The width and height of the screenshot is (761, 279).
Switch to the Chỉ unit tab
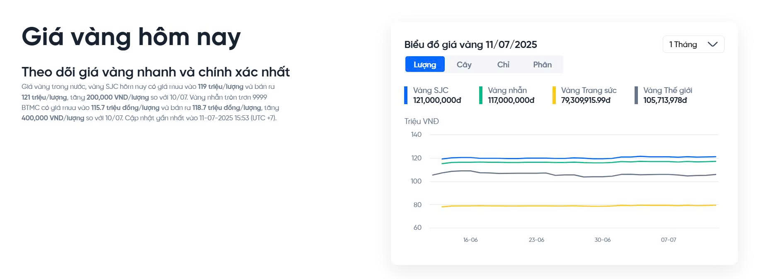click(x=503, y=64)
